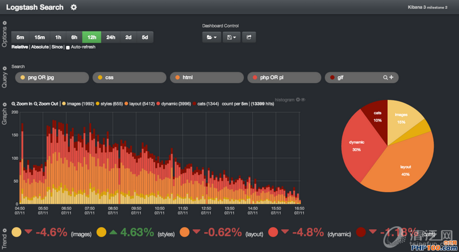
Task: Open the Graph row settings gear
Action: [x=5, y=104]
